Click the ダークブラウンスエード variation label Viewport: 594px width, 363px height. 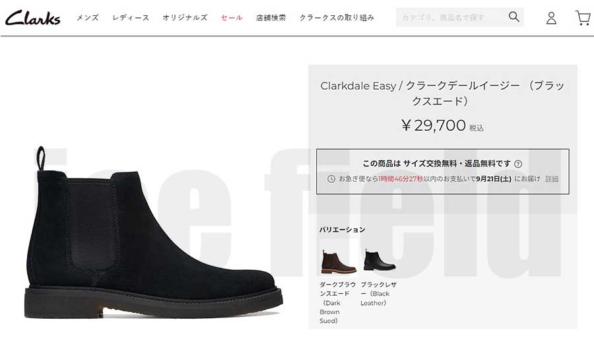tap(337, 302)
